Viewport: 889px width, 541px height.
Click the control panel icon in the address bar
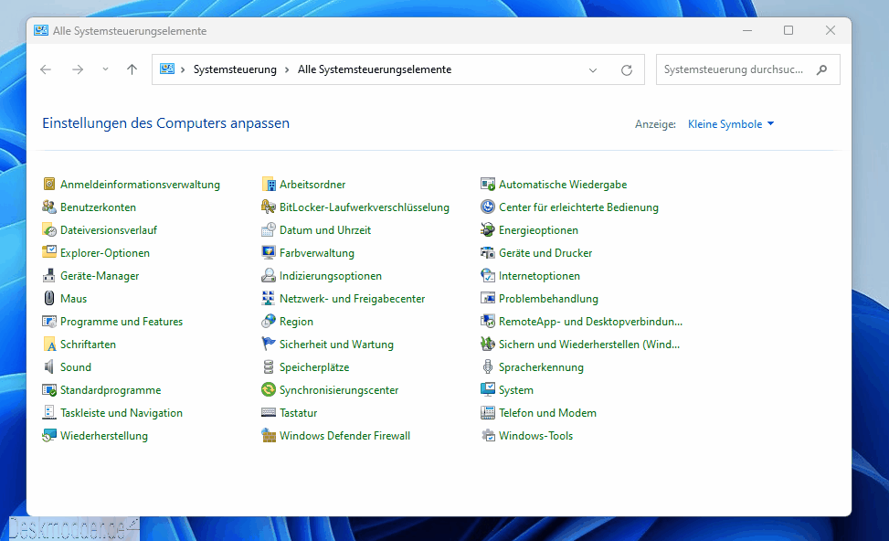166,69
